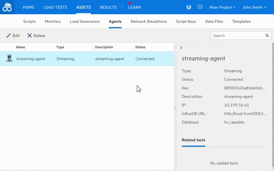Image resolution: width=274 pixels, height=171 pixels.
Task: Focus the Search input field
Action: tap(237, 36)
